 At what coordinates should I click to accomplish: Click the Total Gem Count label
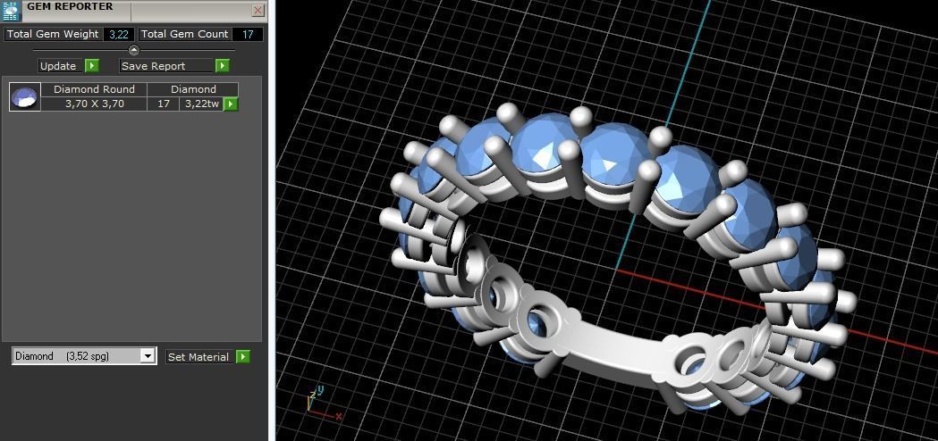(x=184, y=34)
